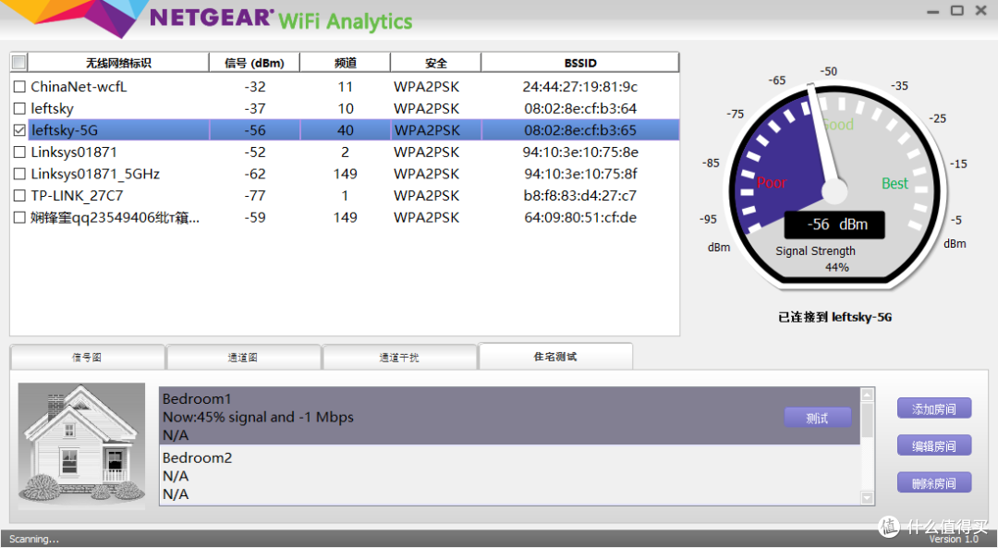
Task: Sort networks by the 信号 (dBm) column
Action: [254, 61]
